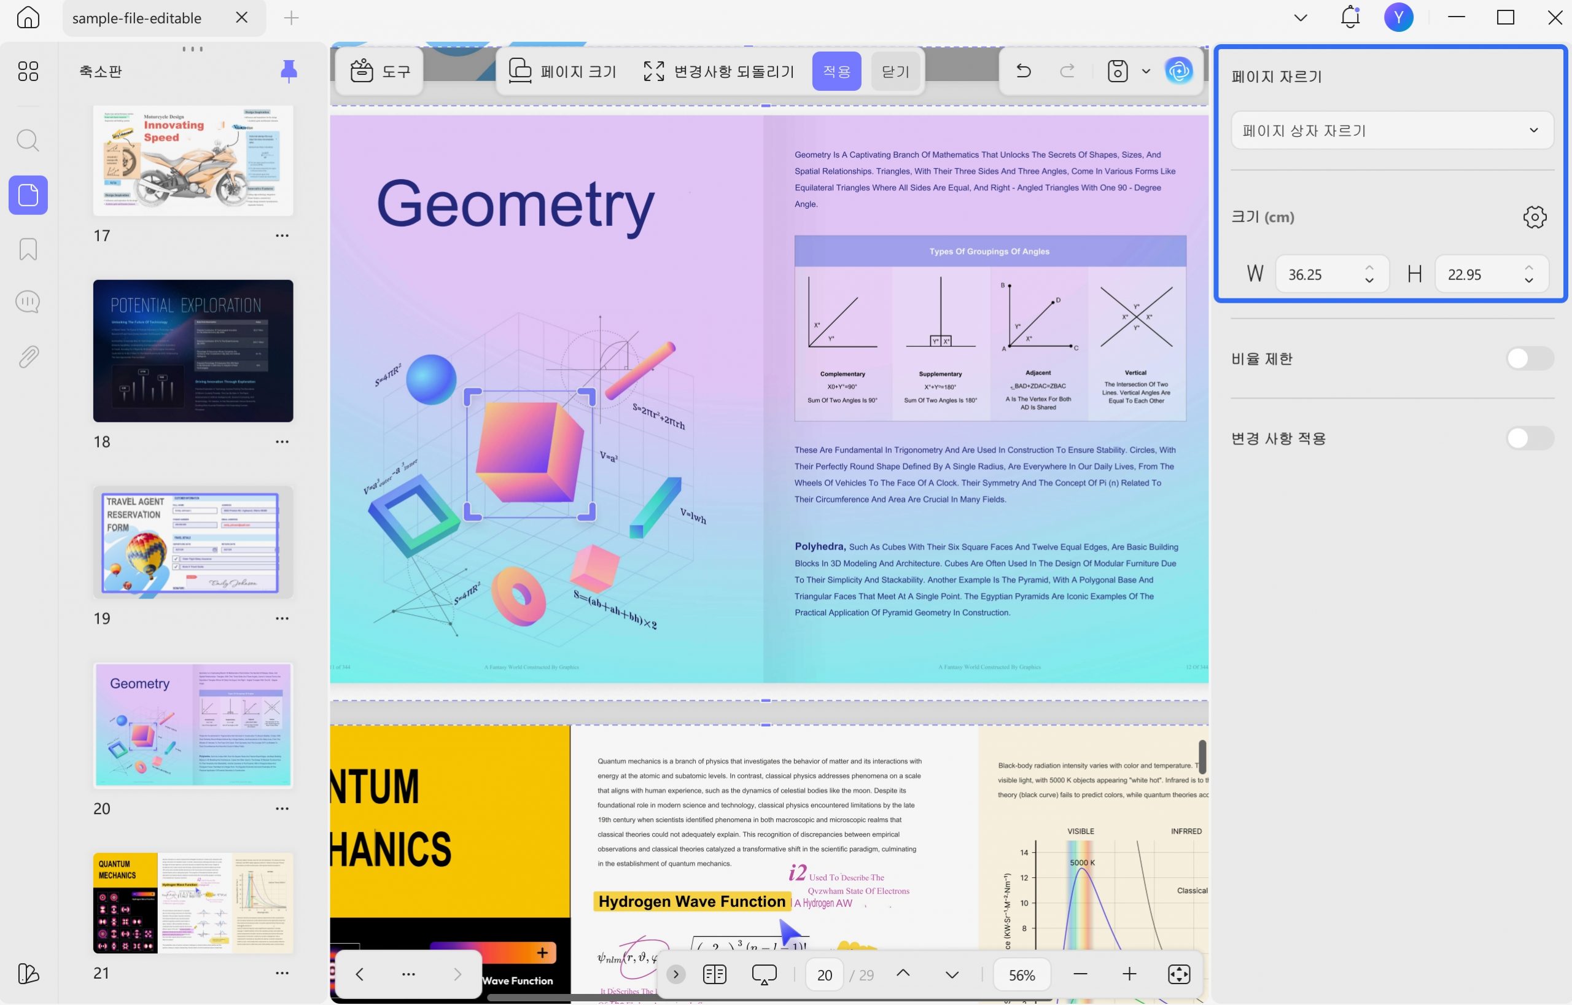Viewport: 1572px width, 1005px height.
Task: Zoom out with minus button
Action: (x=1080, y=974)
